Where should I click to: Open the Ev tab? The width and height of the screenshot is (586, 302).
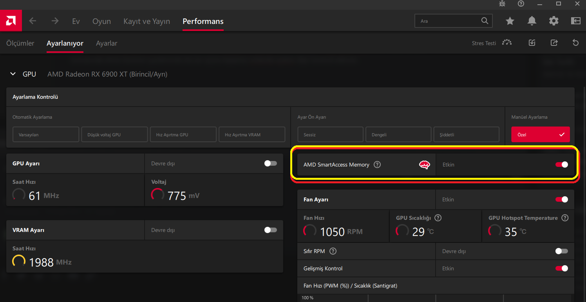click(x=76, y=21)
